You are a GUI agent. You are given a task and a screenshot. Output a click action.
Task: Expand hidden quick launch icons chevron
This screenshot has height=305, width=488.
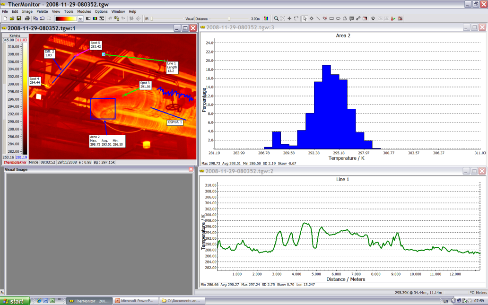59,300
